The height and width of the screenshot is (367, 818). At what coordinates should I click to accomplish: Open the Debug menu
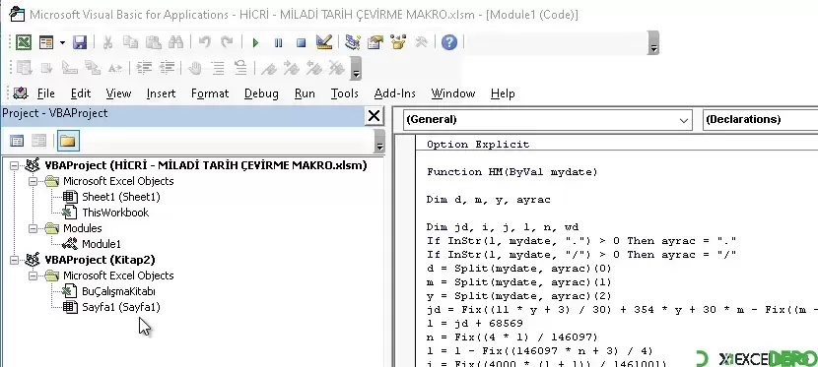(261, 93)
